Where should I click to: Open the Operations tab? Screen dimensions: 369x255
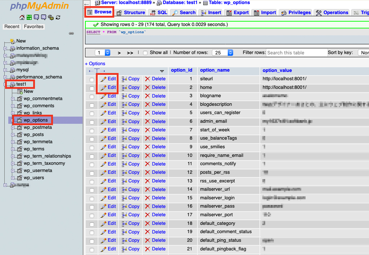pos(332,13)
